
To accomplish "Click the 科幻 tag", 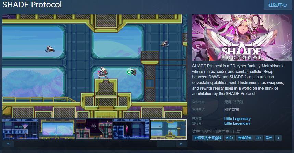I will click(230, 138).
